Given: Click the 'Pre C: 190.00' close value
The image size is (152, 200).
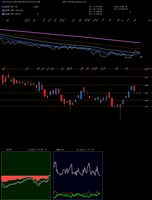Looking at the screenshot, I should (x=95, y=14).
